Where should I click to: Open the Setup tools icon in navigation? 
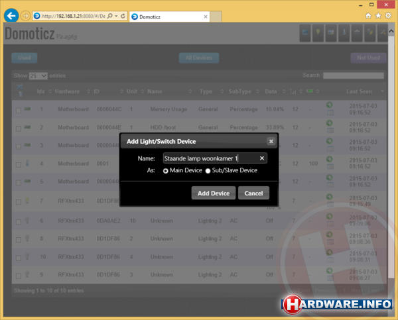point(383,33)
